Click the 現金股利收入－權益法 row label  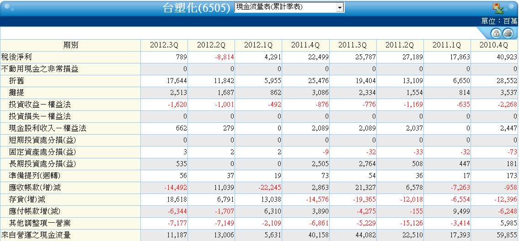pos(48,129)
